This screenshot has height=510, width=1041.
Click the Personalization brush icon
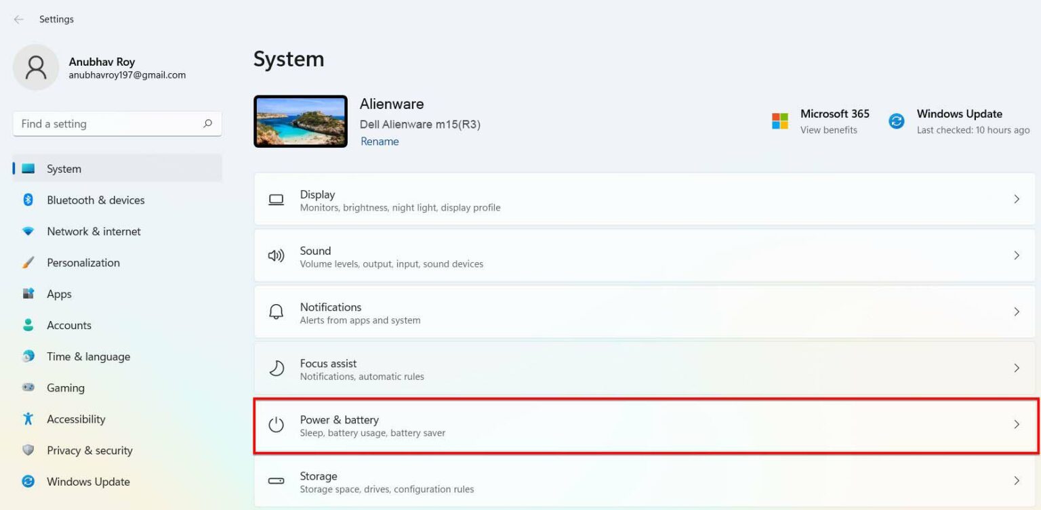pyautogui.click(x=28, y=262)
